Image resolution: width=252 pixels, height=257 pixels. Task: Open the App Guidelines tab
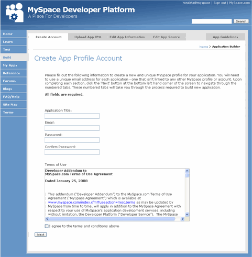pos(225,37)
